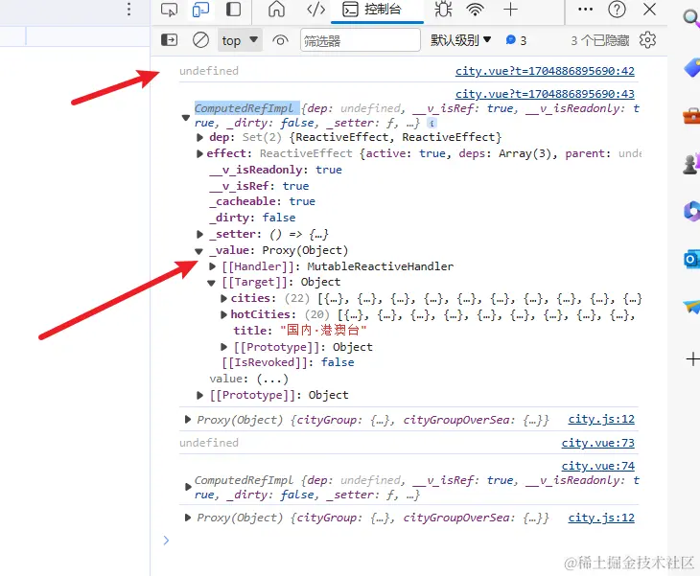Open source link city.vue:74

click(x=597, y=466)
